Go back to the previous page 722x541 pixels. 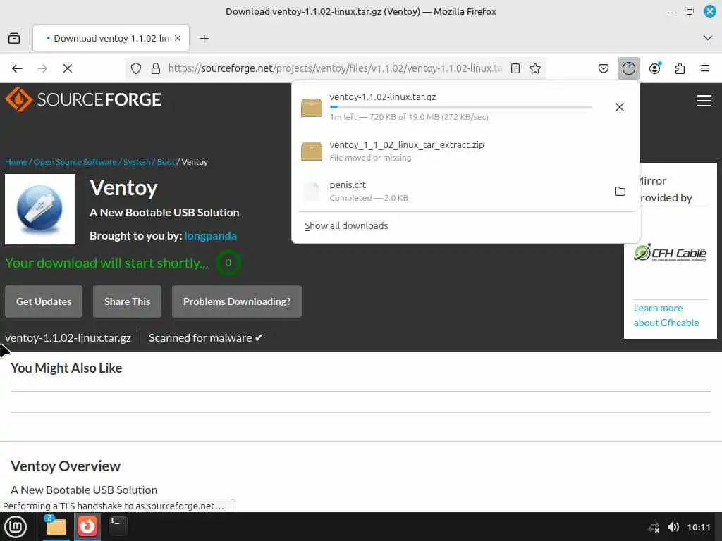point(17,68)
